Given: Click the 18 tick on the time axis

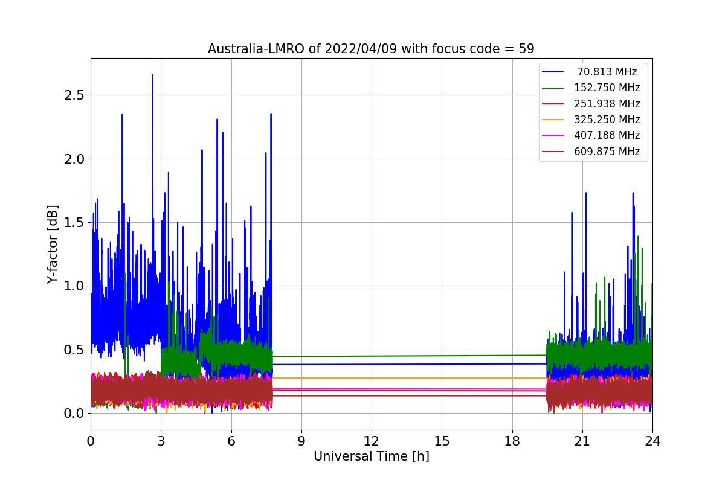Looking at the screenshot, I should (x=512, y=441).
